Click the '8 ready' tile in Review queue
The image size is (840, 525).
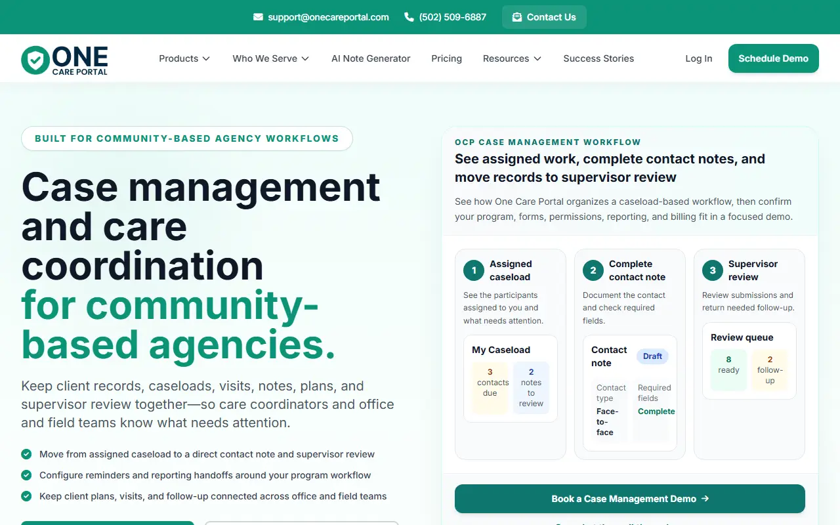[728, 370]
